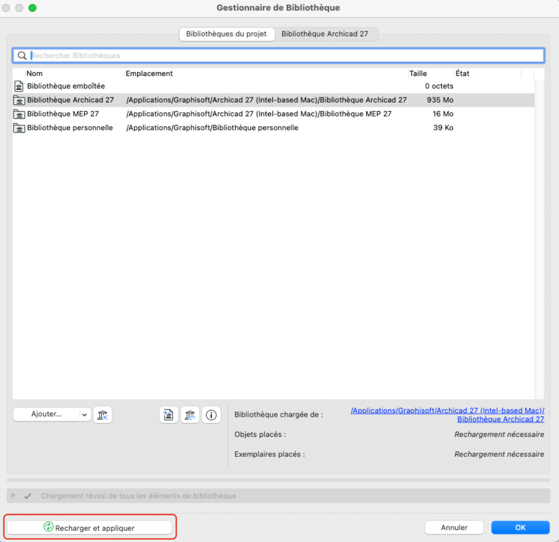Click the 0 octets size value
559x542 pixels.
coord(439,86)
